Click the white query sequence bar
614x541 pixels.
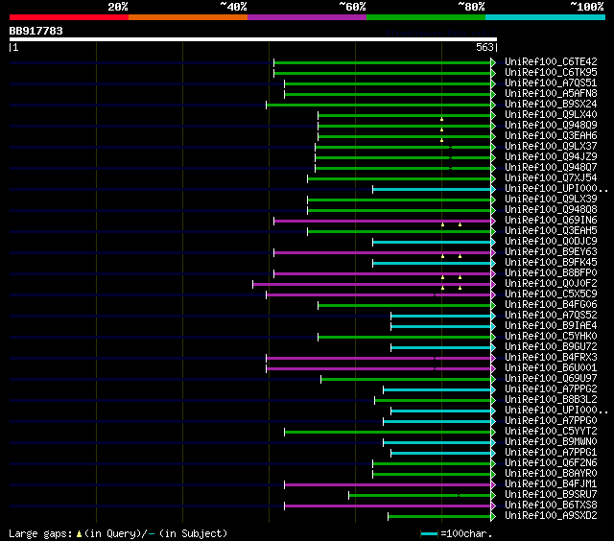click(253, 39)
